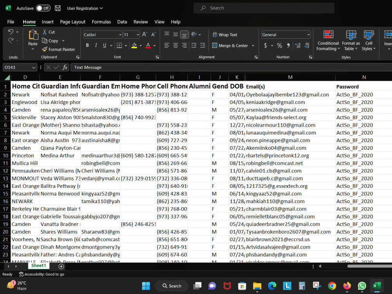The height and width of the screenshot is (294, 392).
Task: Click the Save disk icon
Action: coord(58,8)
